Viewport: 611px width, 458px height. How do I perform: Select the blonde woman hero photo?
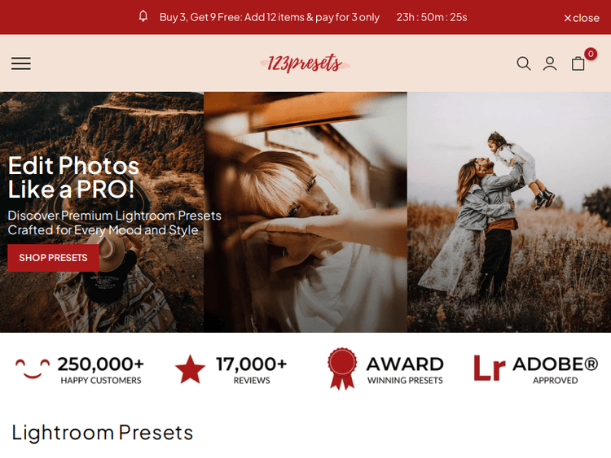(x=305, y=212)
